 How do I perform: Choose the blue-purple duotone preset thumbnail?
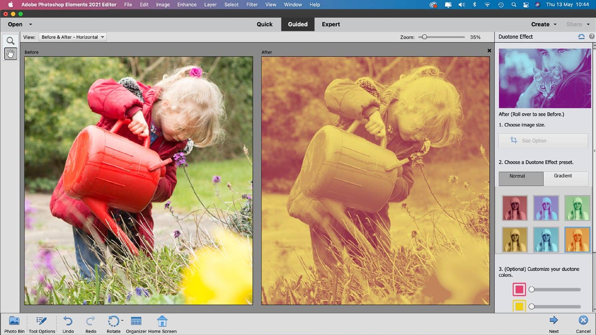point(546,208)
